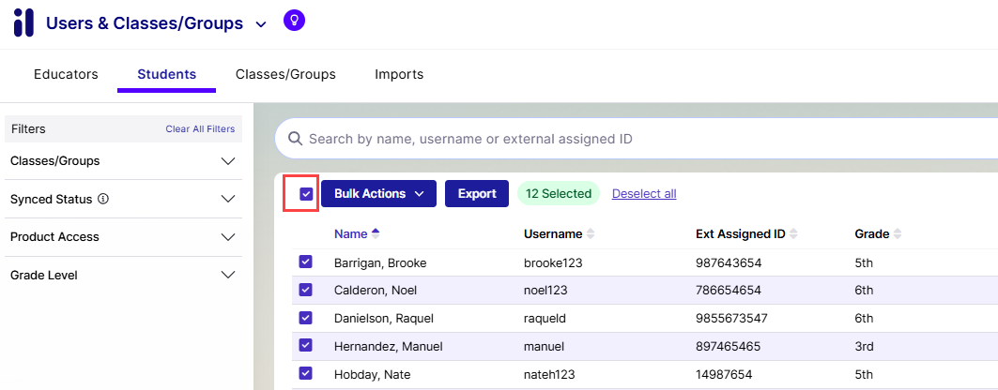The image size is (998, 390).
Task: Sort by Username column arrows
Action: point(591,233)
